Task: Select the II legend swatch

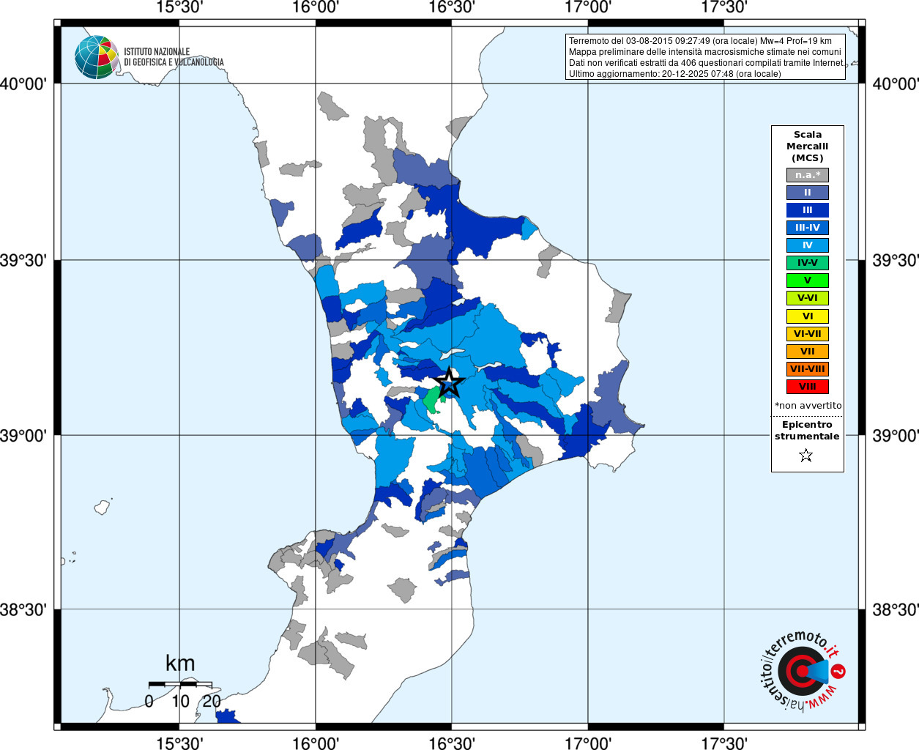Action: (x=807, y=193)
